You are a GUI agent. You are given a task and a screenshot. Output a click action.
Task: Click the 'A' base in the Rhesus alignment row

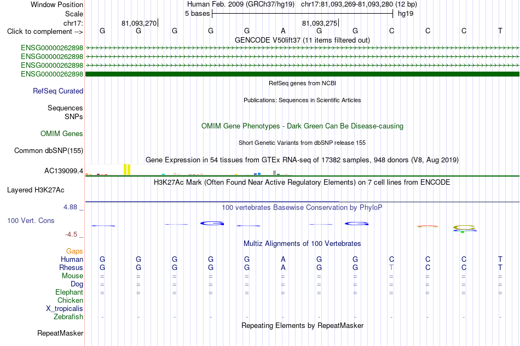pyautogui.click(x=283, y=267)
